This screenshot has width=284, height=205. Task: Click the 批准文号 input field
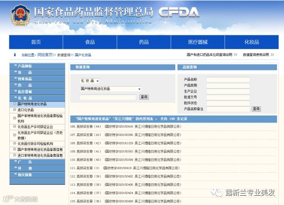point(228,97)
